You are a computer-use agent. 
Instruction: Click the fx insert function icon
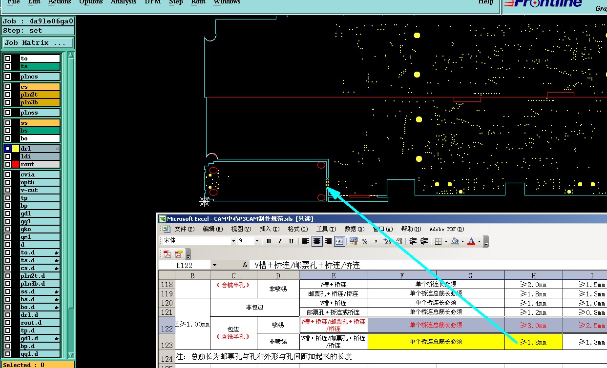coord(245,265)
